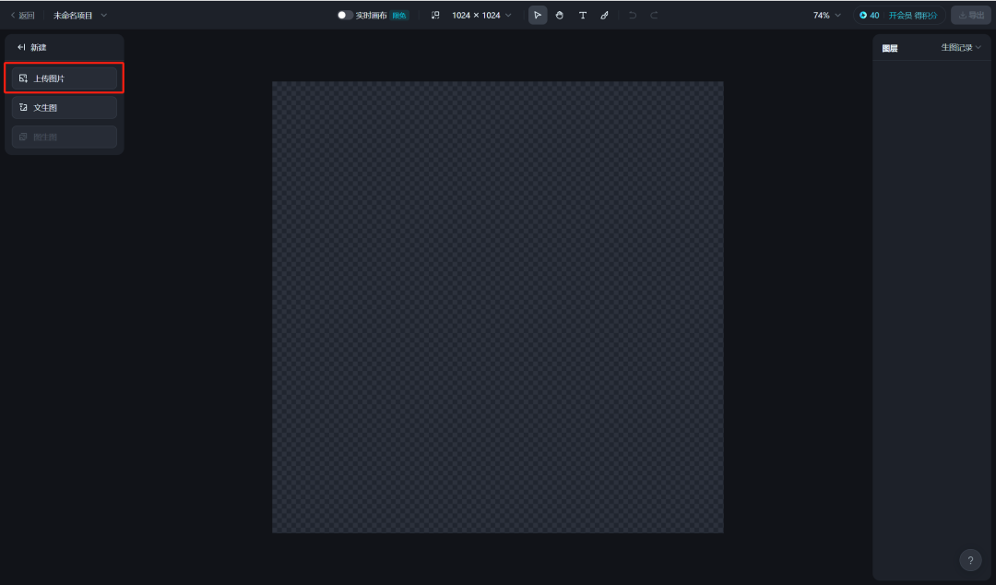996x585 pixels.
Task: Switch to the 图层 tab
Action: click(x=890, y=48)
